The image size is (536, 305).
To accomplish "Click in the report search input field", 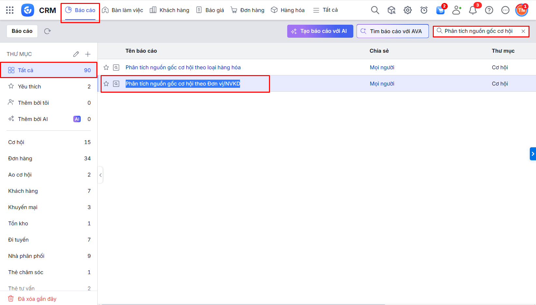I will [x=478, y=31].
